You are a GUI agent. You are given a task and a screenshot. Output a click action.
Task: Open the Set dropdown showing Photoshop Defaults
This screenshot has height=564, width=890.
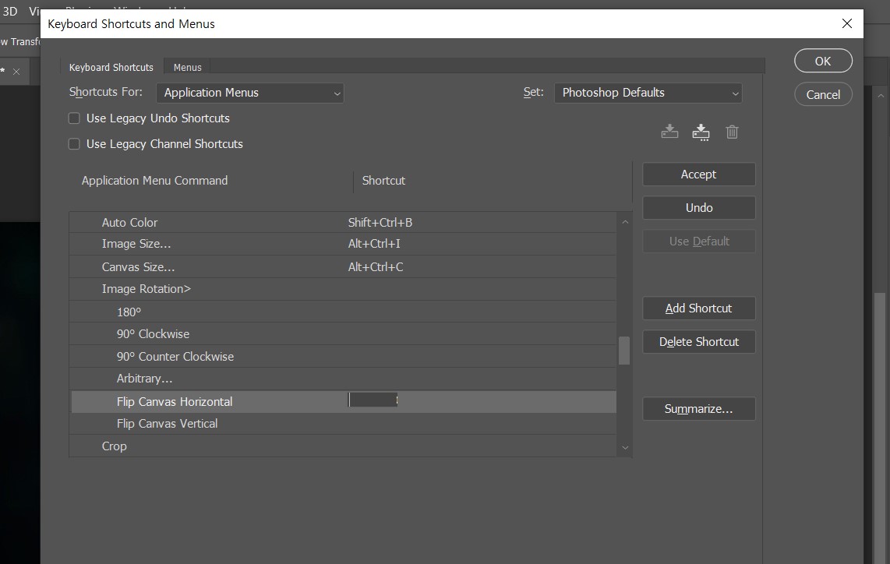click(648, 93)
